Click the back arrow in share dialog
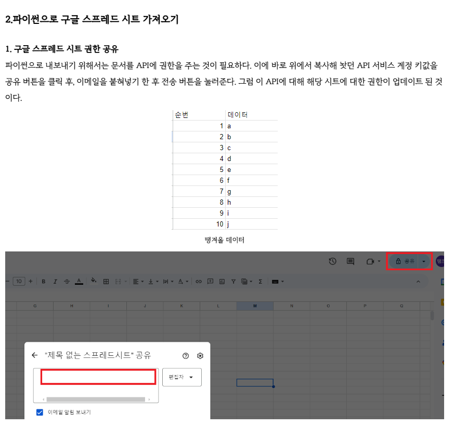Screen dimensions: 454x426 pos(34,356)
